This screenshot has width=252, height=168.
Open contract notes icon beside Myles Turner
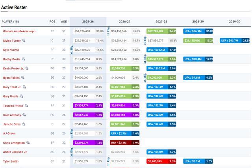(x=24, y=41)
